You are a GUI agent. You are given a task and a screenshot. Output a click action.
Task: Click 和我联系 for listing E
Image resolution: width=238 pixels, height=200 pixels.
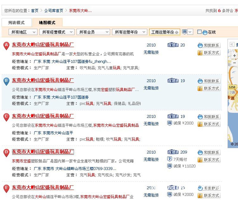coord(209,188)
